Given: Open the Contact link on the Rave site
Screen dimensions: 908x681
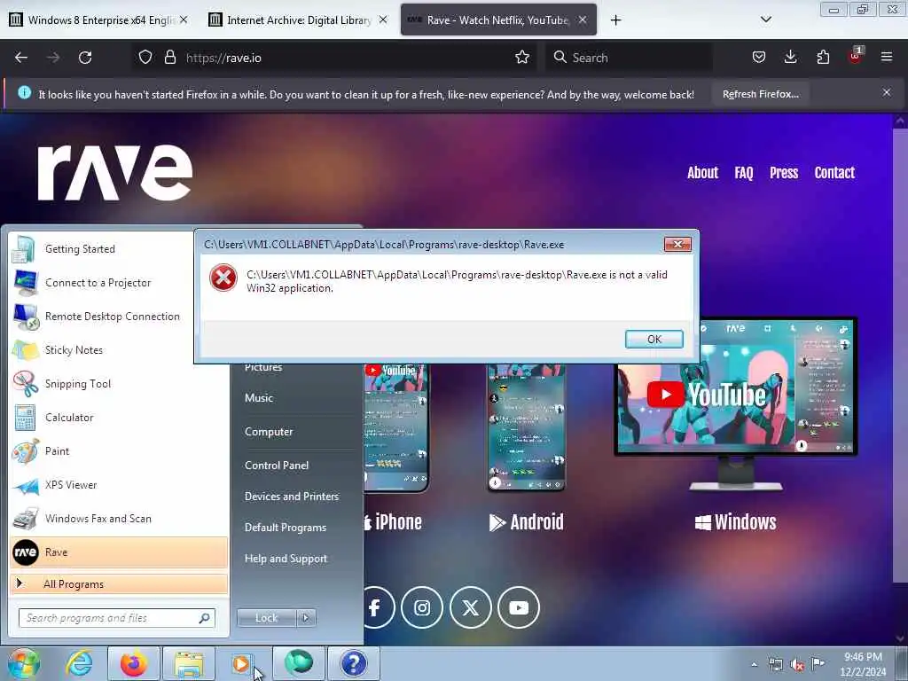Looking at the screenshot, I should [x=834, y=173].
